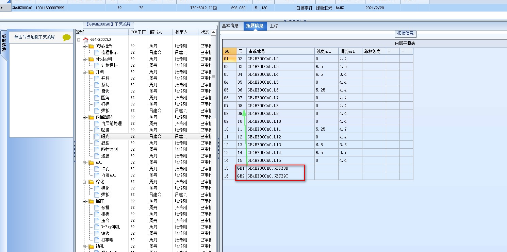This screenshot has height=252, width=507.
Task: Click the document icon beside 退膜
Action: (x=97, y=156)
